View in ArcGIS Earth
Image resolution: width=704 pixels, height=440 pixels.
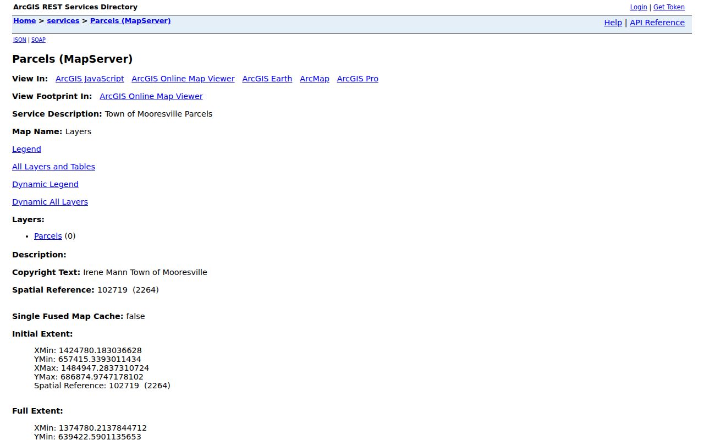pos(267,79)
